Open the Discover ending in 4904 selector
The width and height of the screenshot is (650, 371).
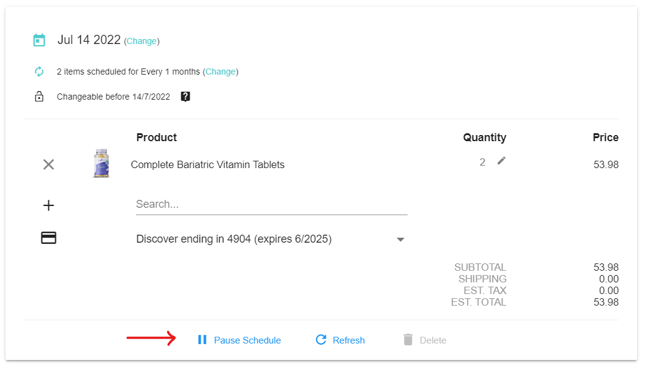234,239
